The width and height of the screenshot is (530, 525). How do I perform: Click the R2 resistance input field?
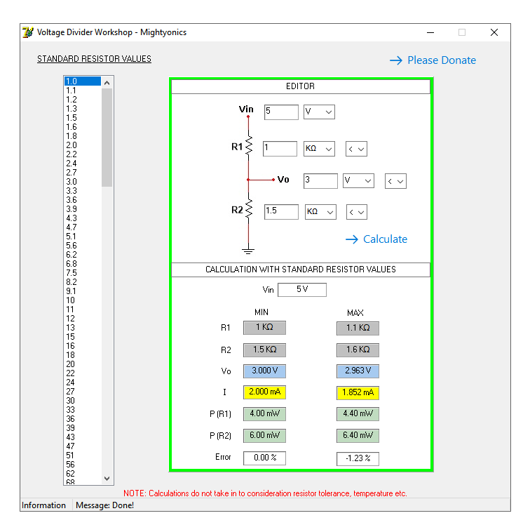[281, 211]
